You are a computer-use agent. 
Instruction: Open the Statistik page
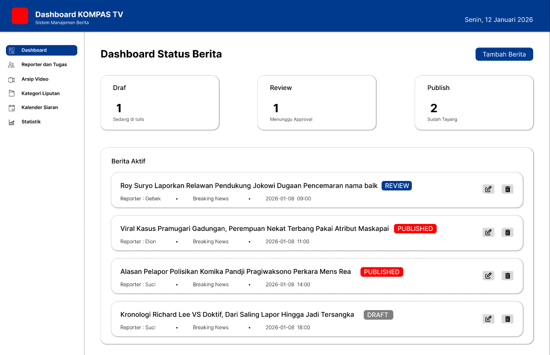[31, 122]
